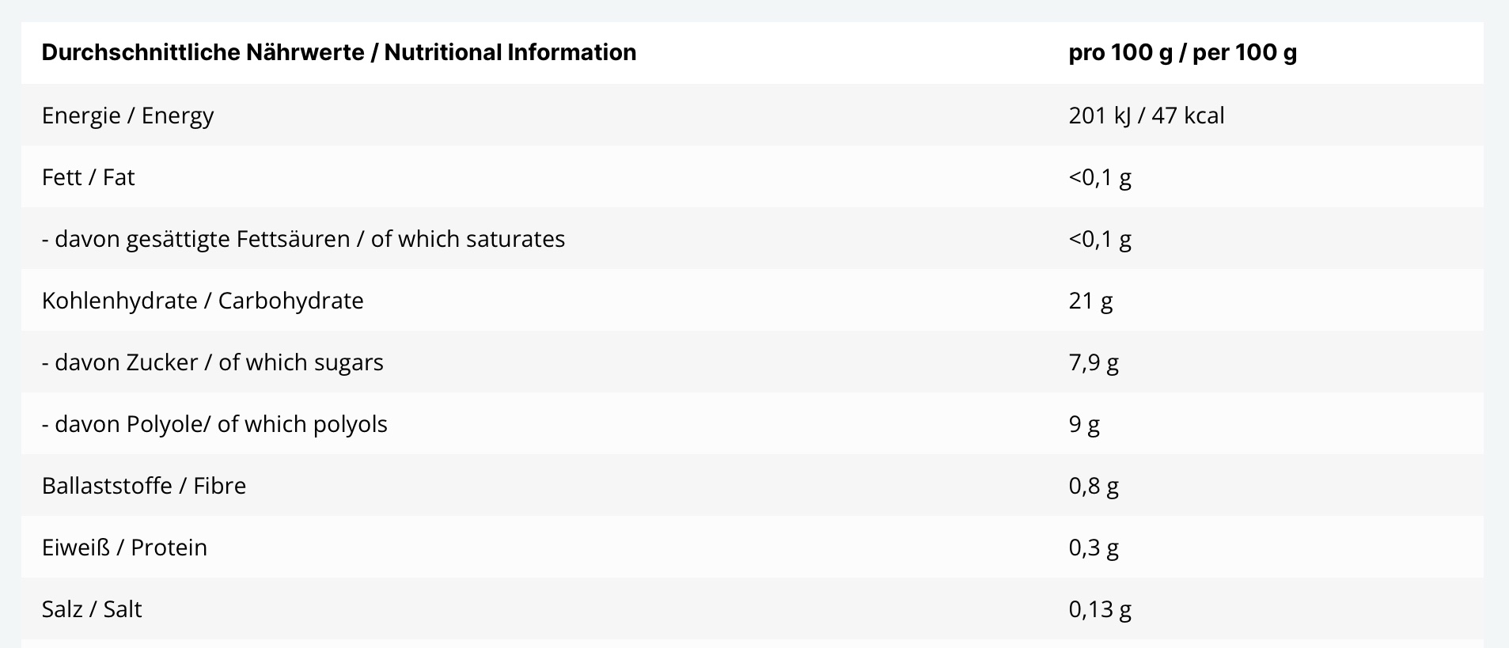
Task: Select the polyols value 9 g
Action: coord(1084,424)
